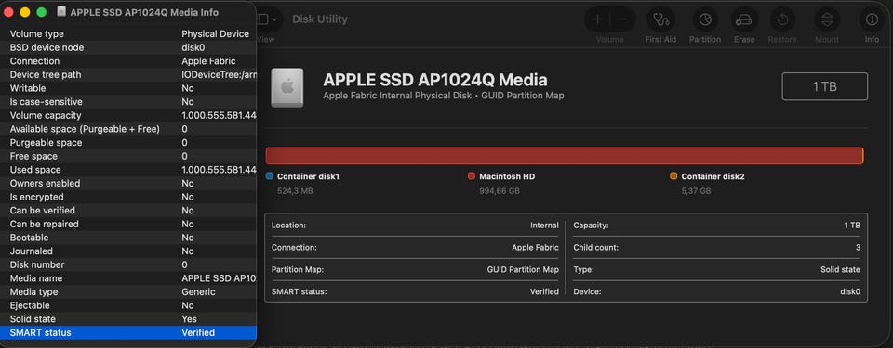Image resolution: width=893 pixels, height=348 pixels.
Task: Click the Erase drive icon
Action: pyautogui.click(x=744, y=19)
